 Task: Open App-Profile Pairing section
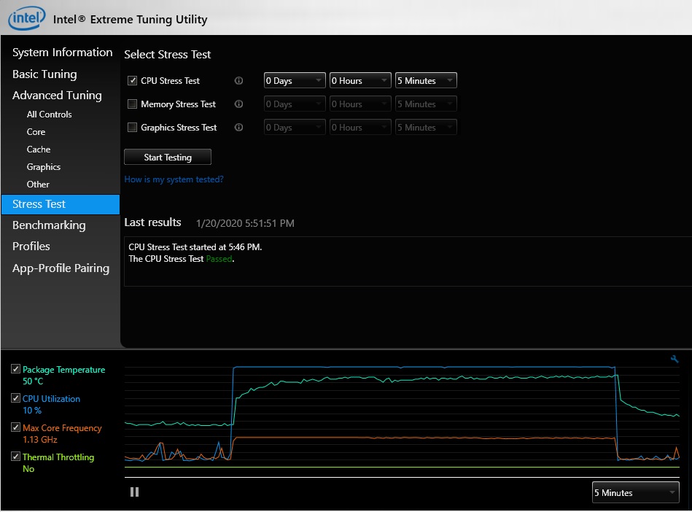pos(61,268)
